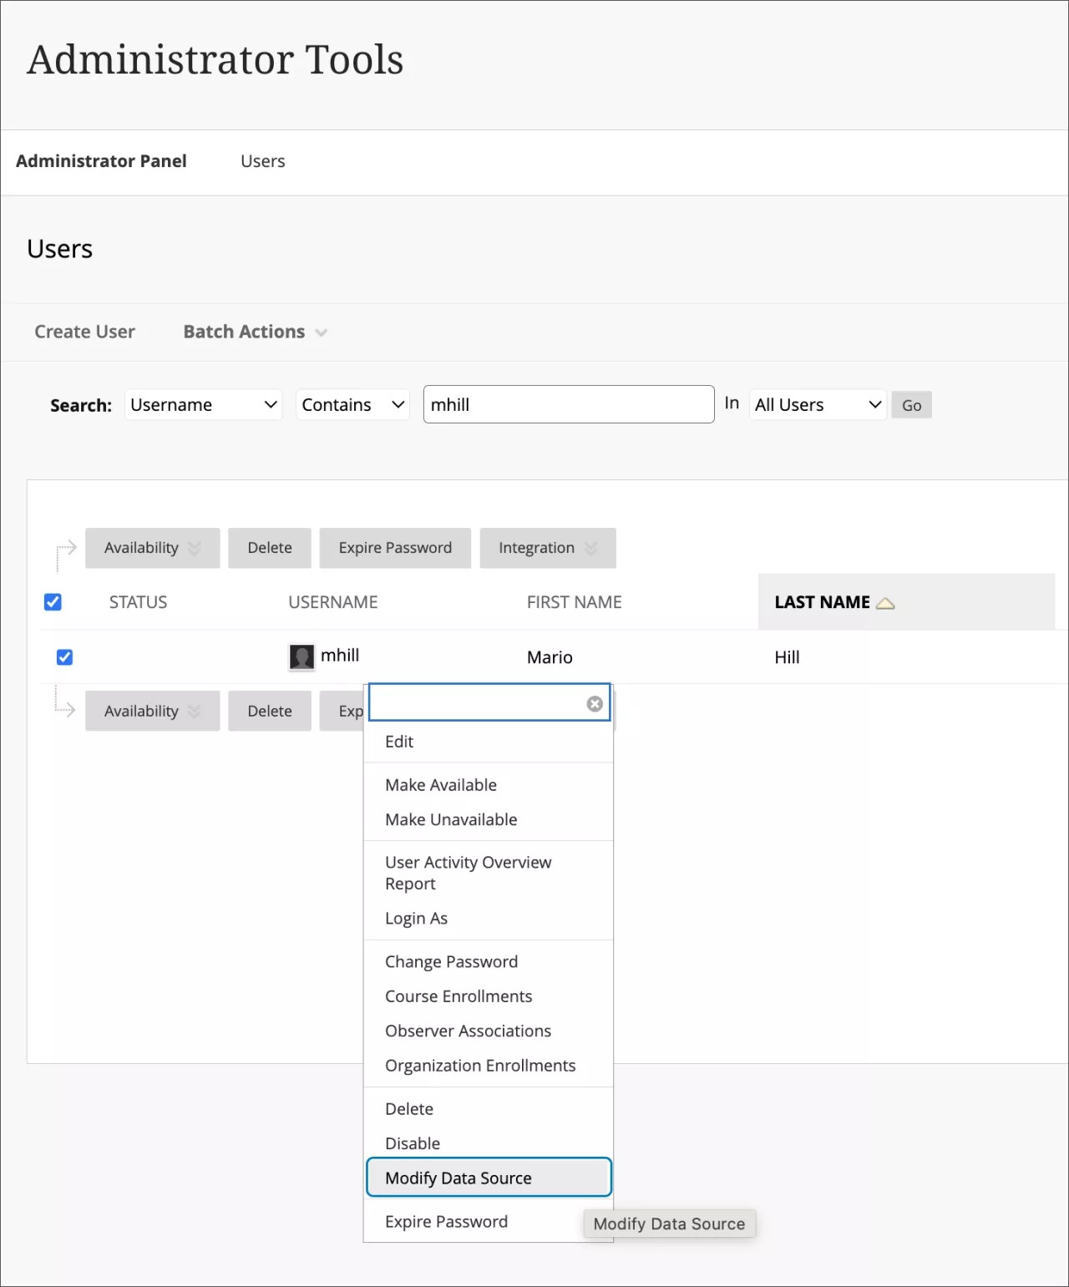The width and height of the screenshot is (1069, 1287).
Task: Open the Username search criteria dropdown
Action: pos(203,404)
